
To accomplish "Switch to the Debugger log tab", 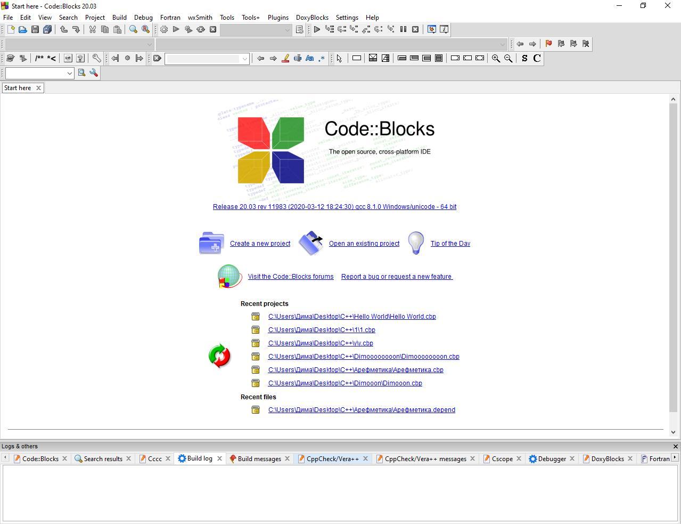I will tap(552, 459).
